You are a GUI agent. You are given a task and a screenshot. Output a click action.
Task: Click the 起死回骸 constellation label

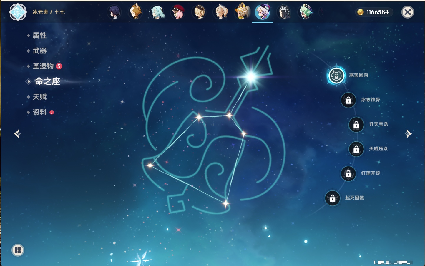pos(355,198)
